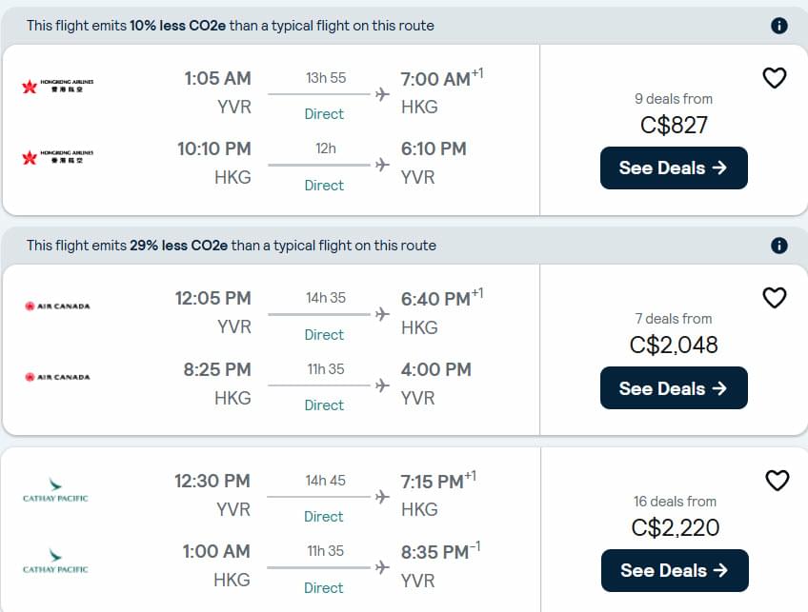Click Cathay Pacific logo on 12:30 PM outbound
The image size is (808, 612).
click(55, 489)
